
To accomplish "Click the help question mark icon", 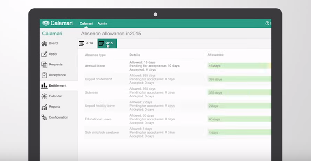I will (267, 23).
